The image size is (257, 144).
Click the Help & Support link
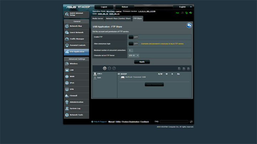(x=100, y=122)
